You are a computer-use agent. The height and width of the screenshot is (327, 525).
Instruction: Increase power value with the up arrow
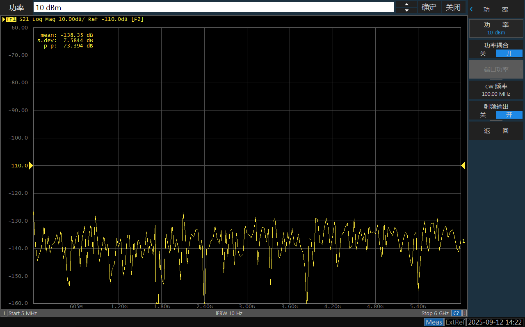(406, 5)
